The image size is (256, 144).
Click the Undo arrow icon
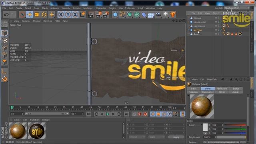click(x=6, y=15)
